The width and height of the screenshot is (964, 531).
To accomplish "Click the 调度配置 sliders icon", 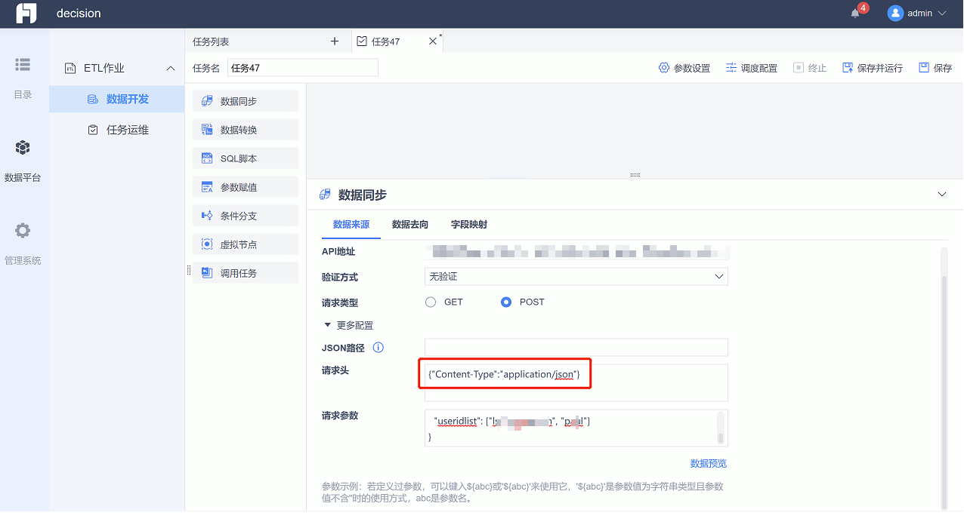I will point(731,68).
